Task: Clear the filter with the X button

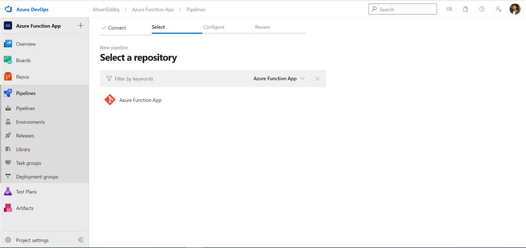Action: 317,79
